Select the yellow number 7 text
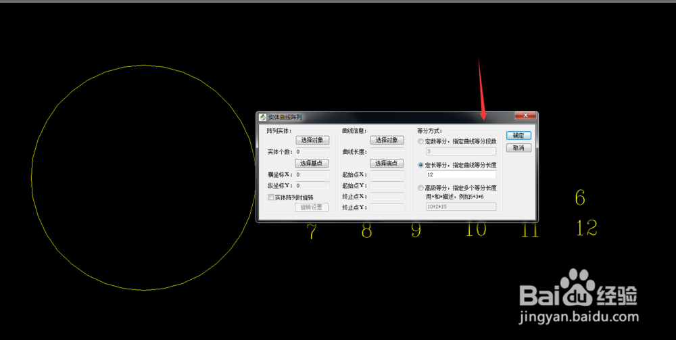 (x=311, y=231)
